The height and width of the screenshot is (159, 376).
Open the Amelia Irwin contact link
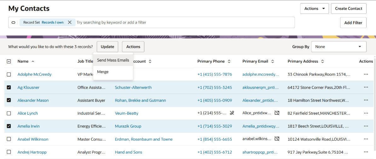[29, 126]
